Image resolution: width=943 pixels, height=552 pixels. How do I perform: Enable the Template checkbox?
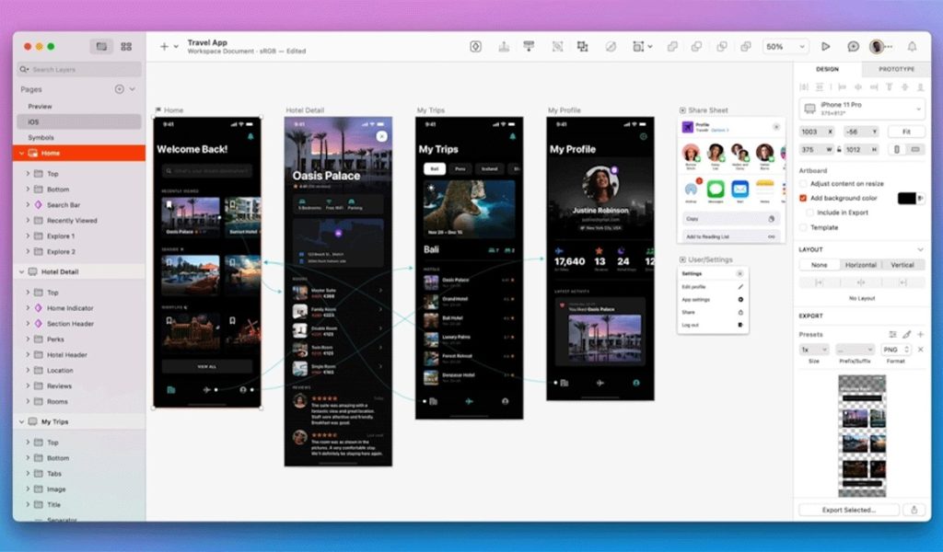point(803,227)
